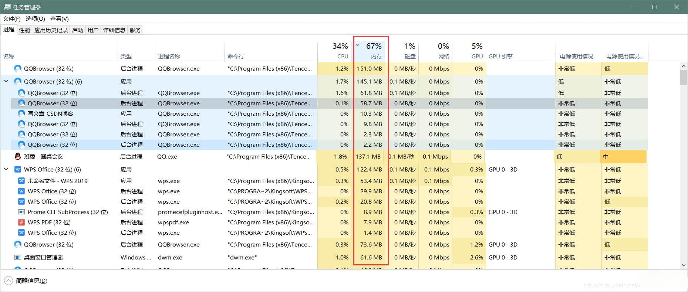Screen dimensions: 688x292
Task: Click QQBrowser icon in the 151.0 MB row
Action: coord(17,68)
